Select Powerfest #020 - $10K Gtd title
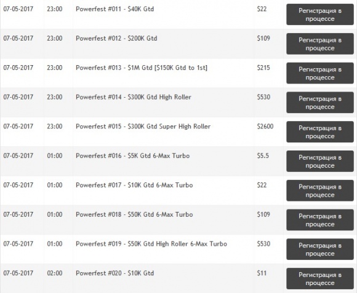The image size is (357, 293). [x=114, y=273]
